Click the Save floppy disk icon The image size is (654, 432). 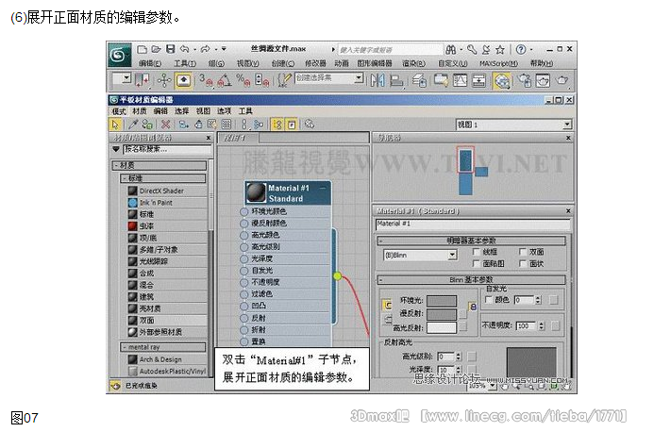click(170, 49)
